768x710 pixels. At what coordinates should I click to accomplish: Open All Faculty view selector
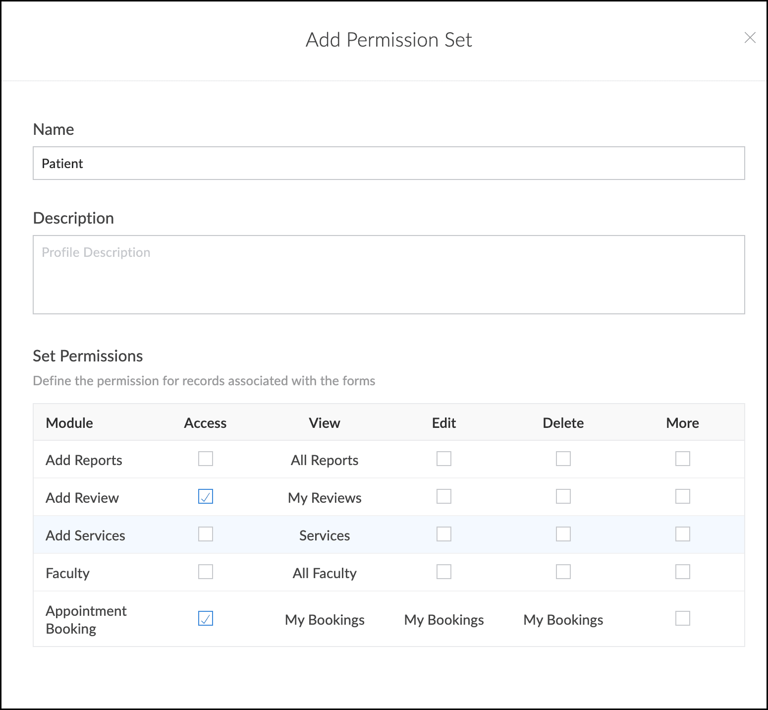coord(325,573)
